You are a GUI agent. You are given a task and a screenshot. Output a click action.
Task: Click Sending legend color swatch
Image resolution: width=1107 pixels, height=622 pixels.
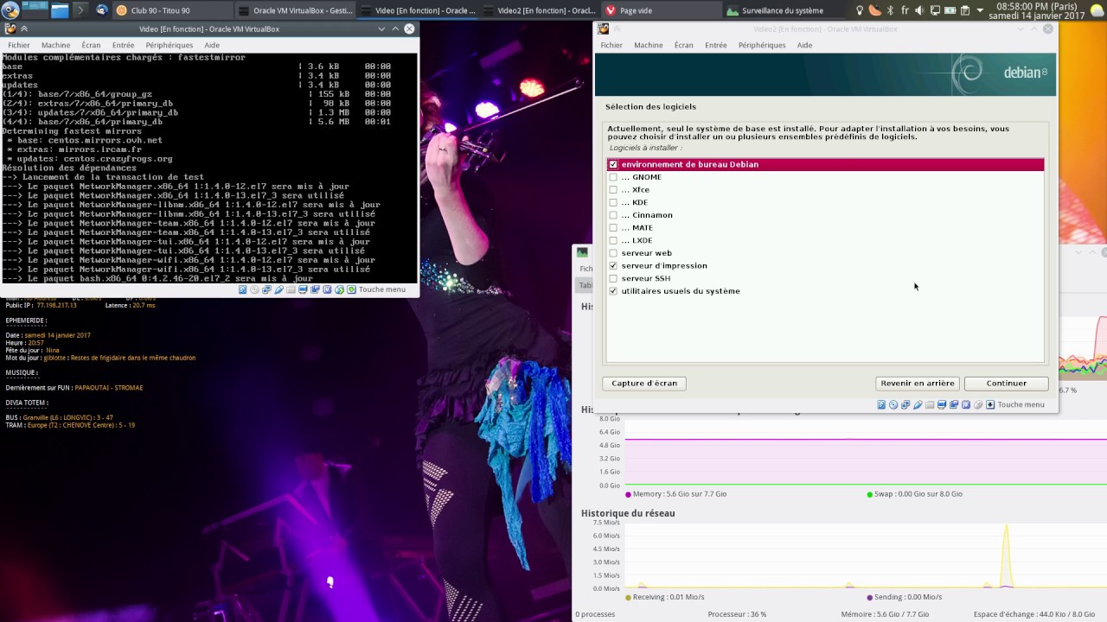click(869, 597)
